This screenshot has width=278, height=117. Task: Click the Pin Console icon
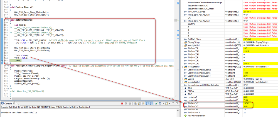(x=156, y=103)
